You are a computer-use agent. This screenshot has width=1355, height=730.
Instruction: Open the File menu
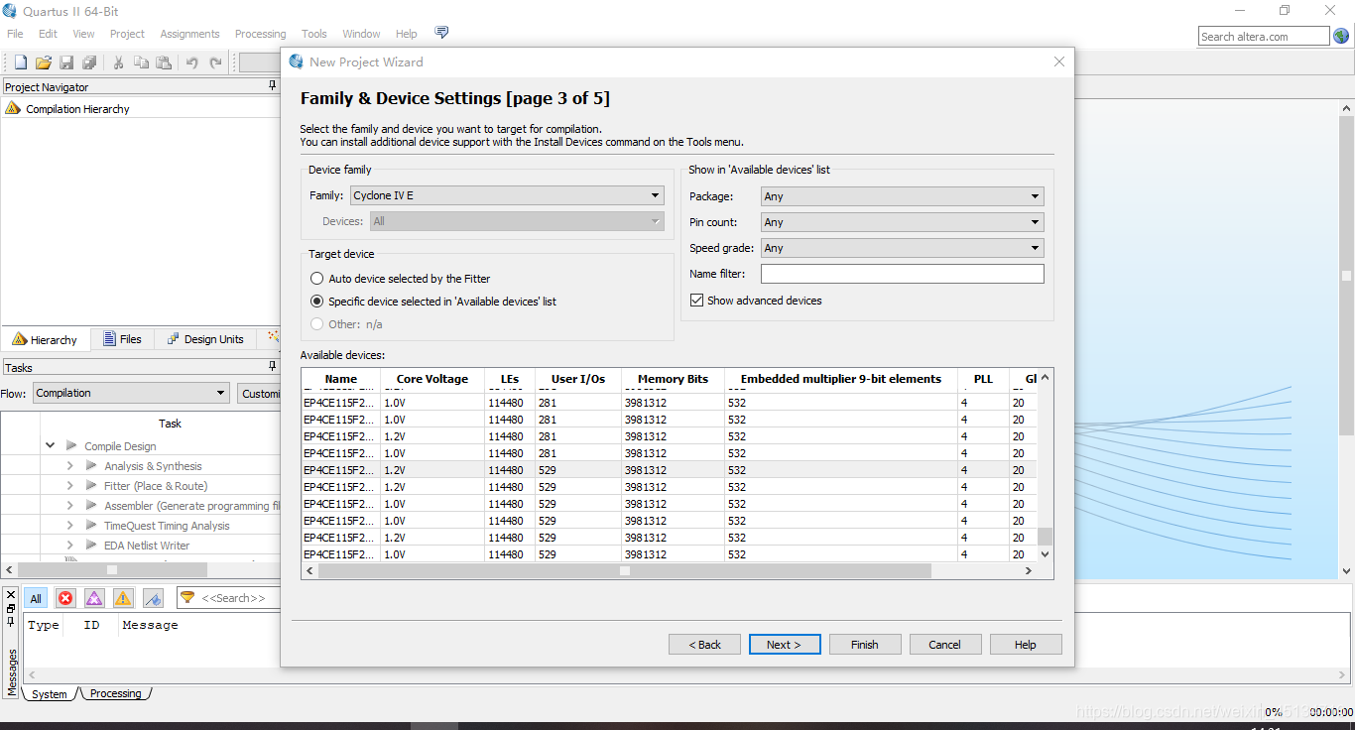pyautogui.click(x=15, y=34)
